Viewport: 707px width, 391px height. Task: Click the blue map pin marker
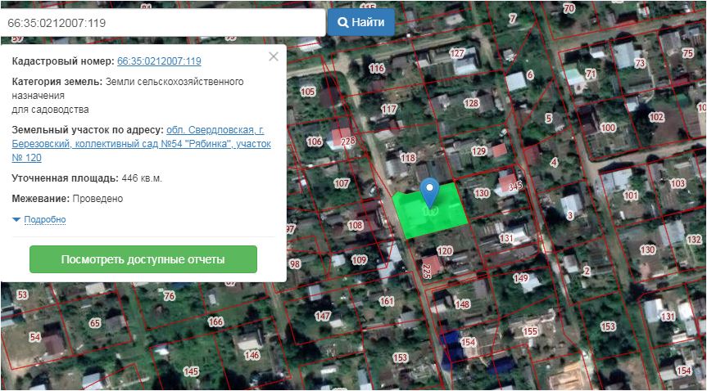(429, 194)
